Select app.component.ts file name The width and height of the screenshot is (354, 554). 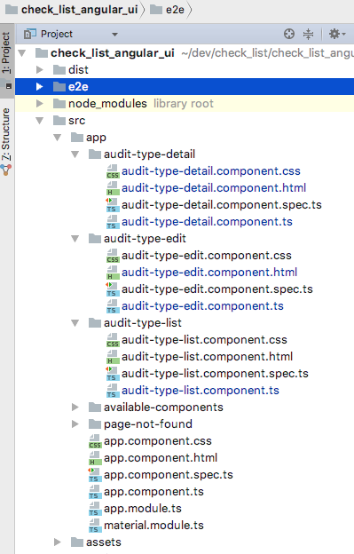point(153,492)
